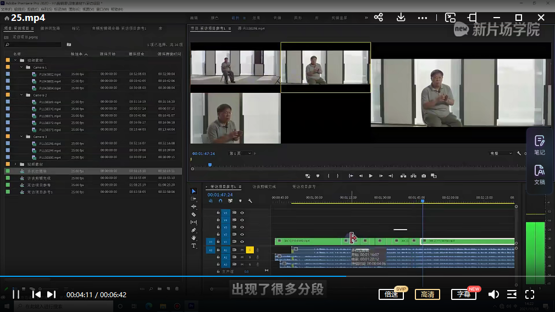Click the Go to In point icon
This screenshot has height=312, width=555.
351,176
